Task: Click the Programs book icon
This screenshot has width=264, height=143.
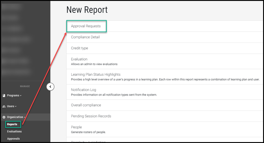Action: (4, 96)
